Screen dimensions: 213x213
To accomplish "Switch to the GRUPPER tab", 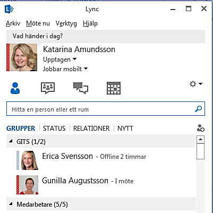I will click(21, 129).
